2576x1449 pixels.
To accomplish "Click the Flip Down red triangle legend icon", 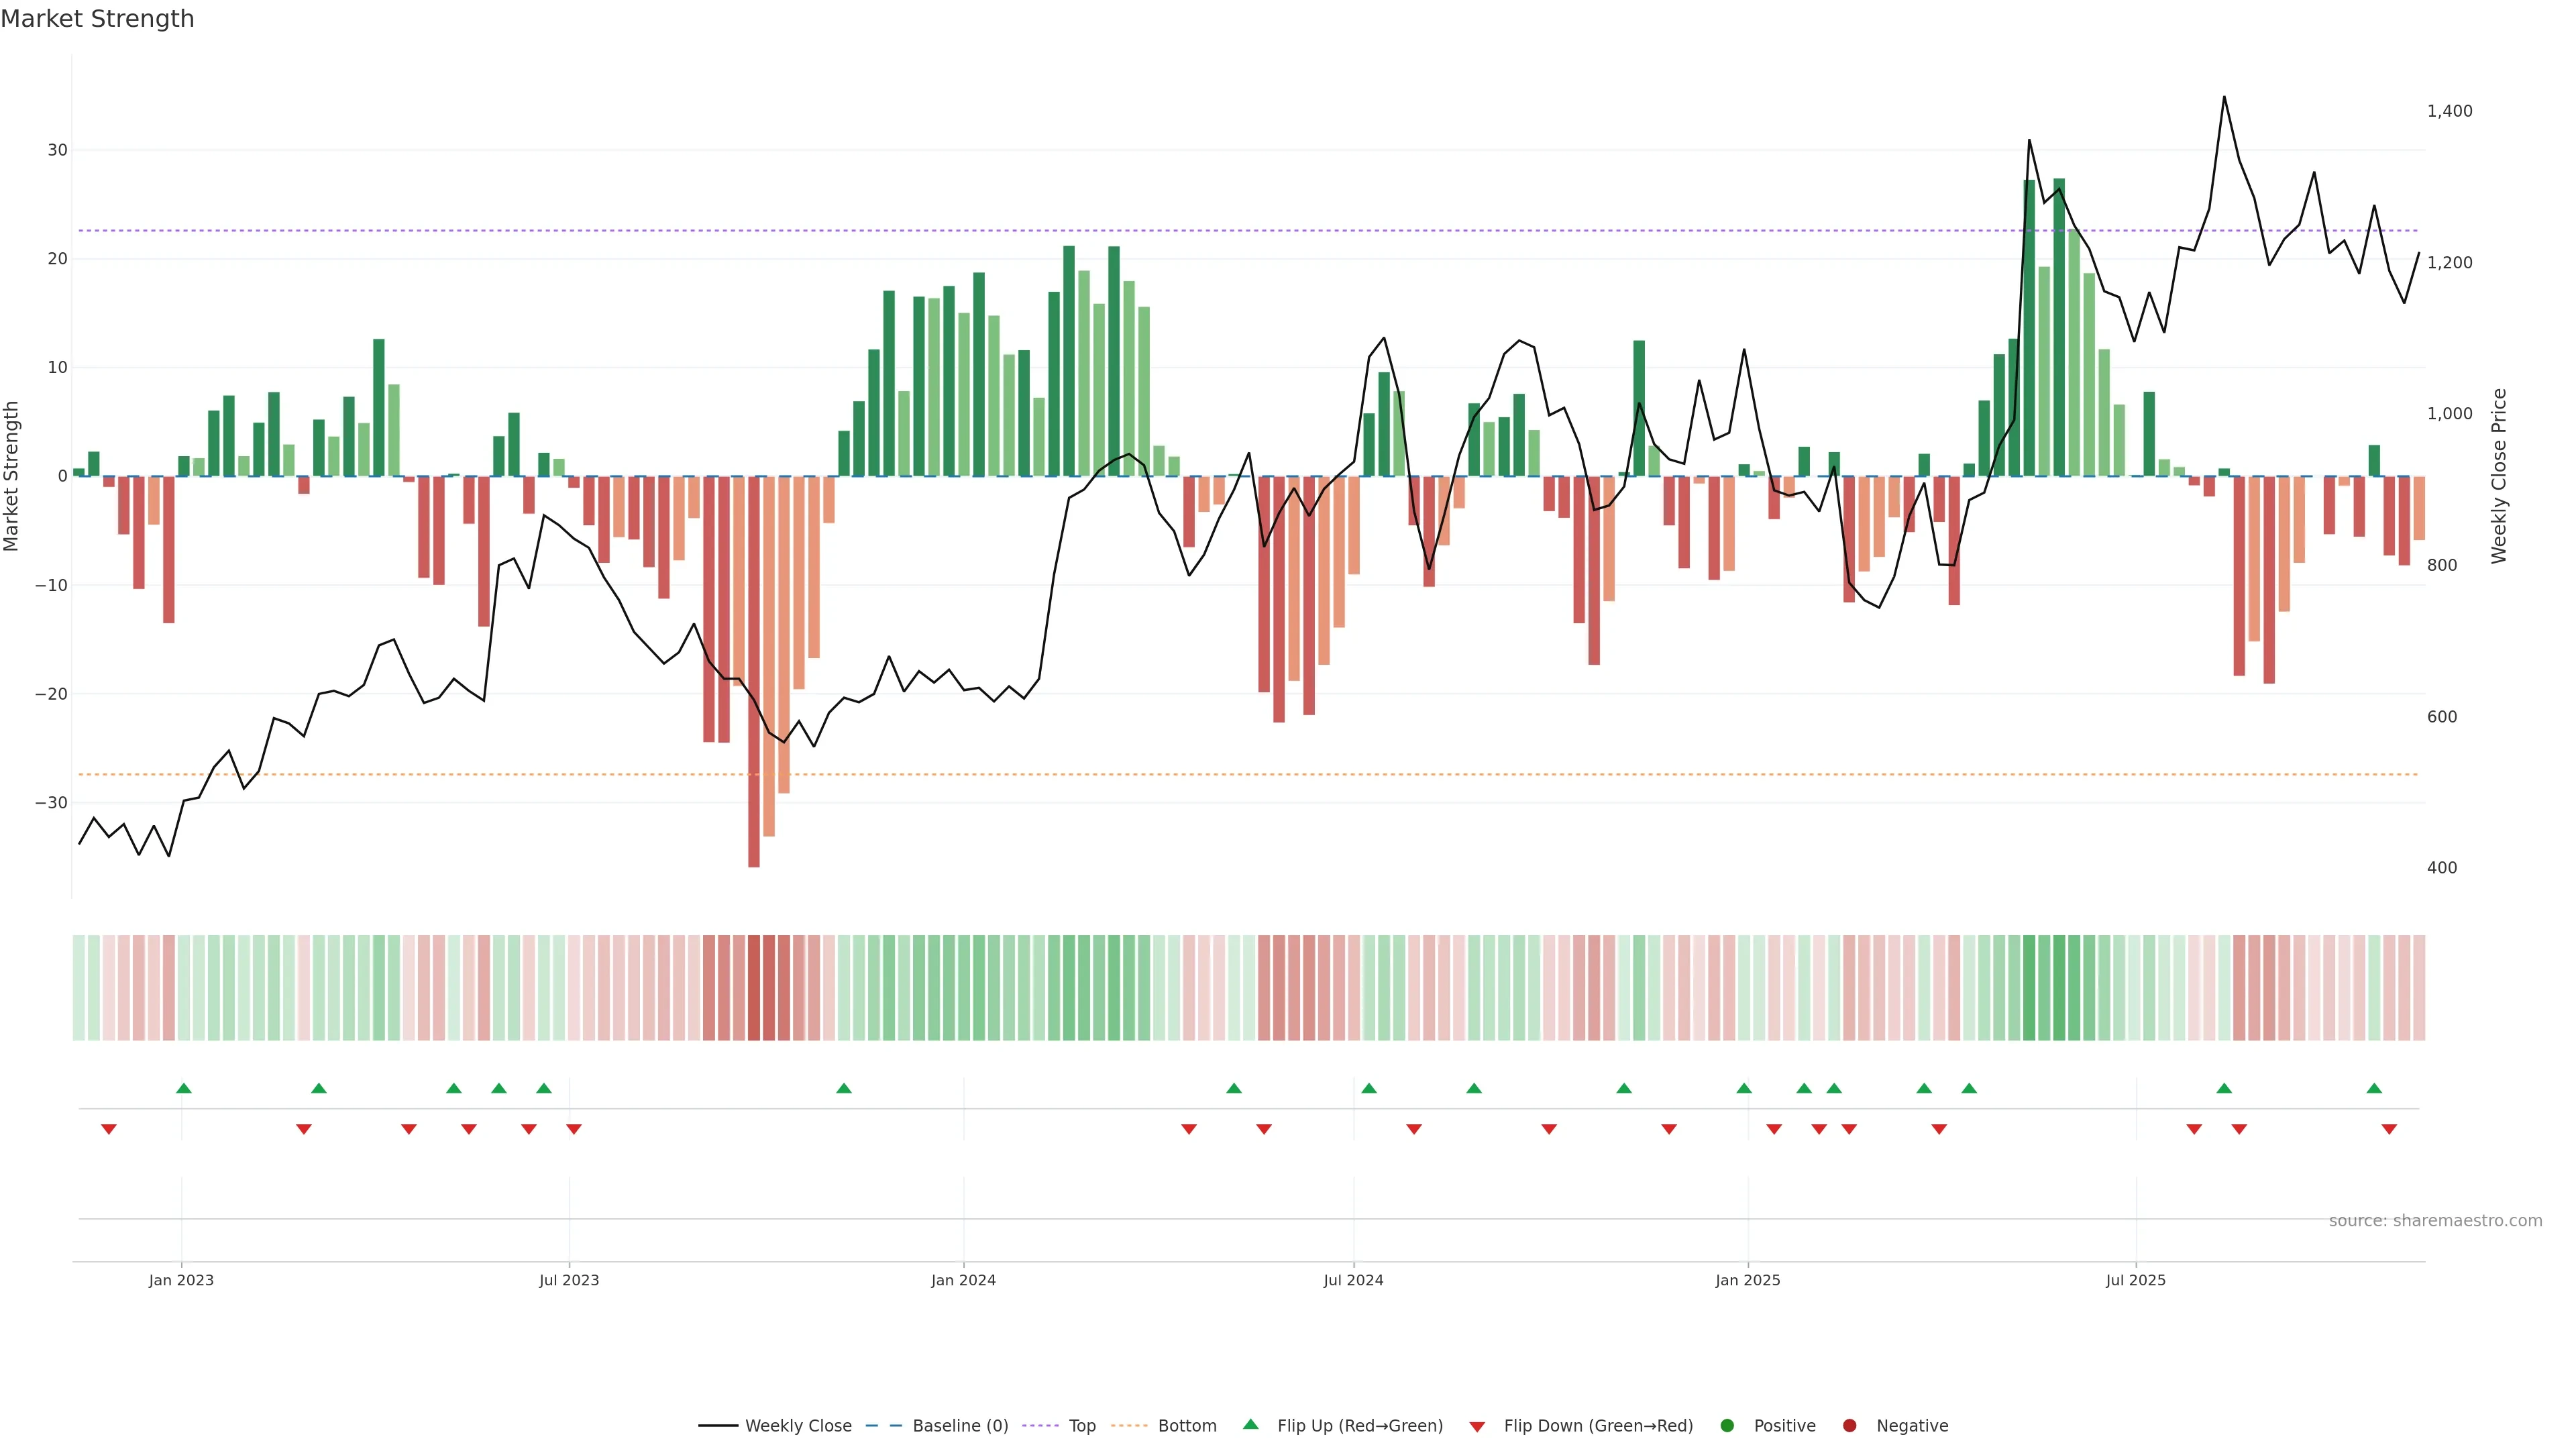I will [1477, 1427].
